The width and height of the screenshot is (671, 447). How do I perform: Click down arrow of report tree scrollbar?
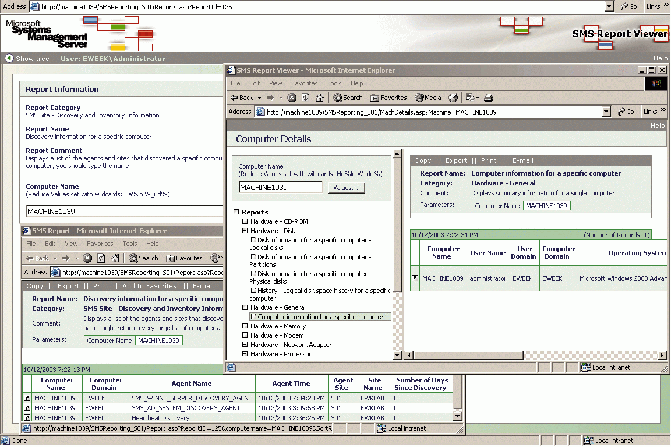397,355
